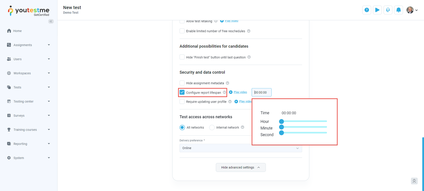Screen dimensions: 424x191
Task: Open the Delivery preference dropdown
Action: pyautogui.click(x=241, y=148)
